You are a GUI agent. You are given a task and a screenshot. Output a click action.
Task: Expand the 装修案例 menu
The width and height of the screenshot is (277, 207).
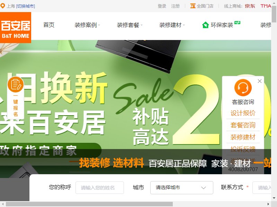coord(87,25)
